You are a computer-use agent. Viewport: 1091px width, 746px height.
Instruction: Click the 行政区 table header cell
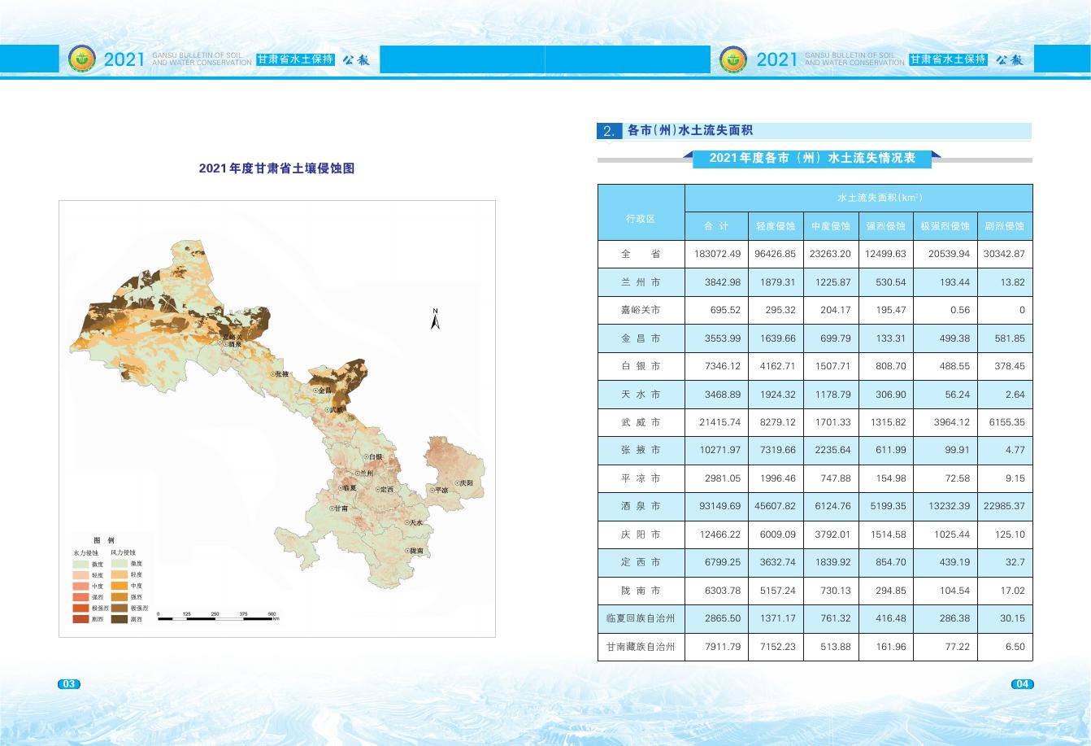(x=641, y=219)
